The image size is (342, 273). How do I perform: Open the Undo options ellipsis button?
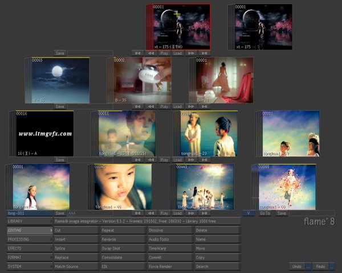click(x=308, y=266)
